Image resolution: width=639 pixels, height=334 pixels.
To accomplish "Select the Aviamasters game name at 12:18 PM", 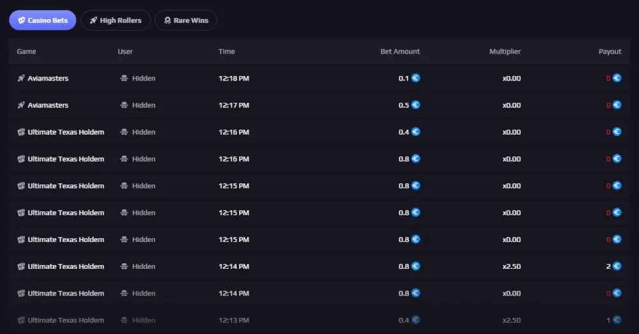I will [48, 78].
